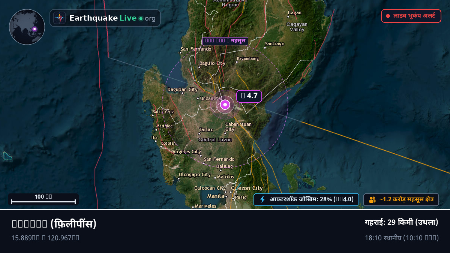Click the Santa Cruz map label
Image resolution: width=450 pixels, height=253 pixels.
163,112
